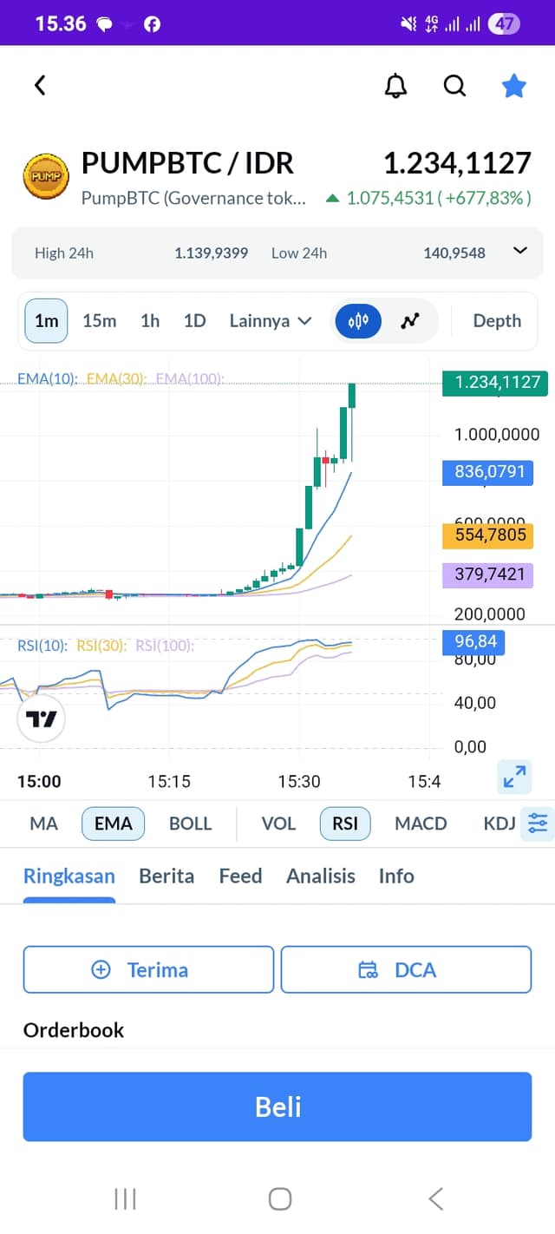The width and height of the screenshot is (555, 1234).
Task: Open the search magnifier icon
Action: (454, 85)
